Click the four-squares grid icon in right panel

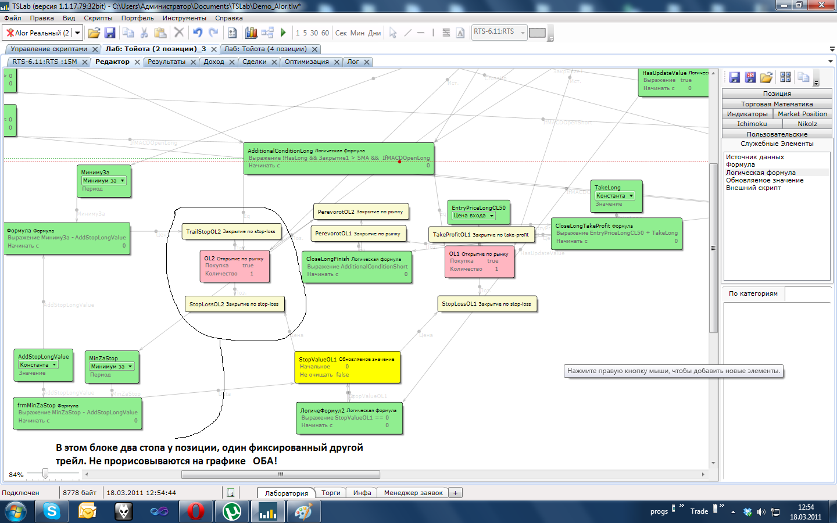(785, 77)
